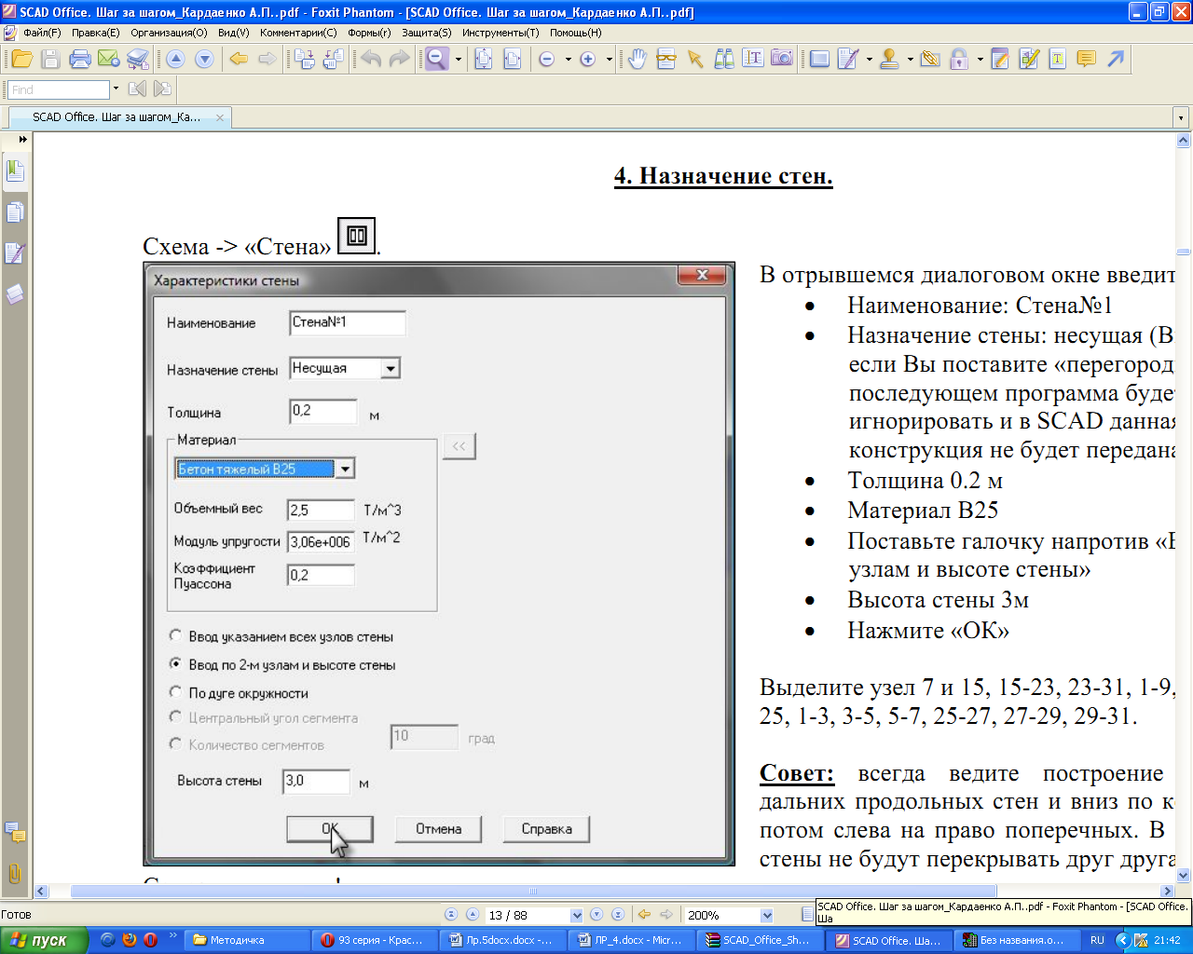Click the Zoom In plus icon
This screenshot has width=1193, height=954.
point(587,60)
